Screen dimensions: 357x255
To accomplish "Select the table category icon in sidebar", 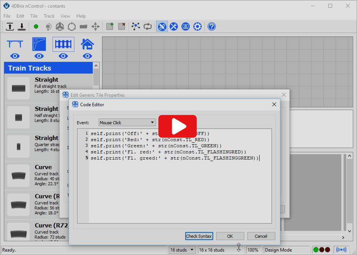I will [x=15, y=44].
